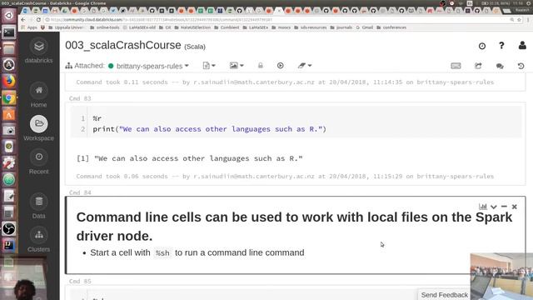Open IntelliJ IDEA from Ubuntu launcher
Image resolution: width=533 pixels, height=300 pixels.
pos(9,245)
